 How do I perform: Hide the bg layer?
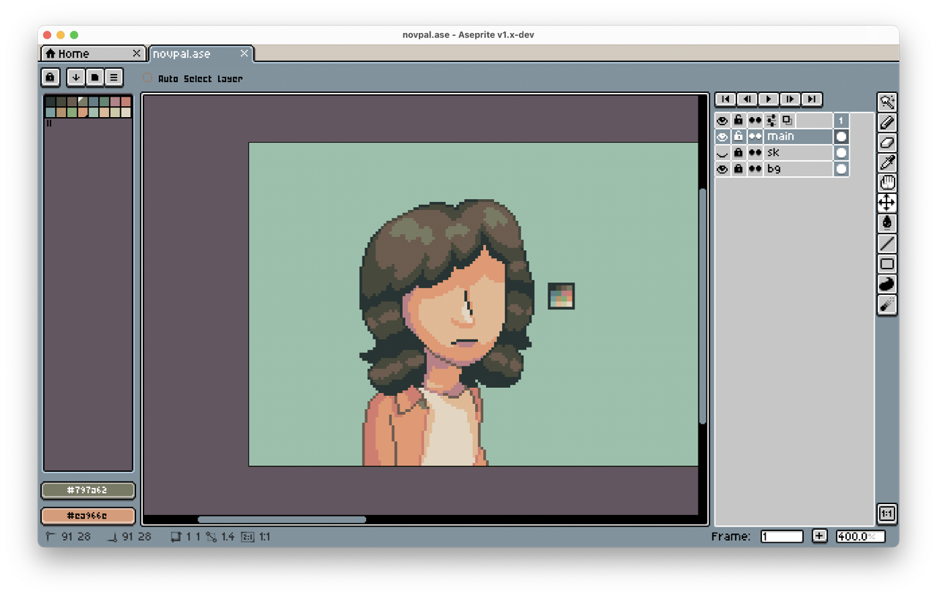(723, 169)
